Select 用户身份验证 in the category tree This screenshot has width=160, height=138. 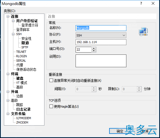tap(27, 21)
